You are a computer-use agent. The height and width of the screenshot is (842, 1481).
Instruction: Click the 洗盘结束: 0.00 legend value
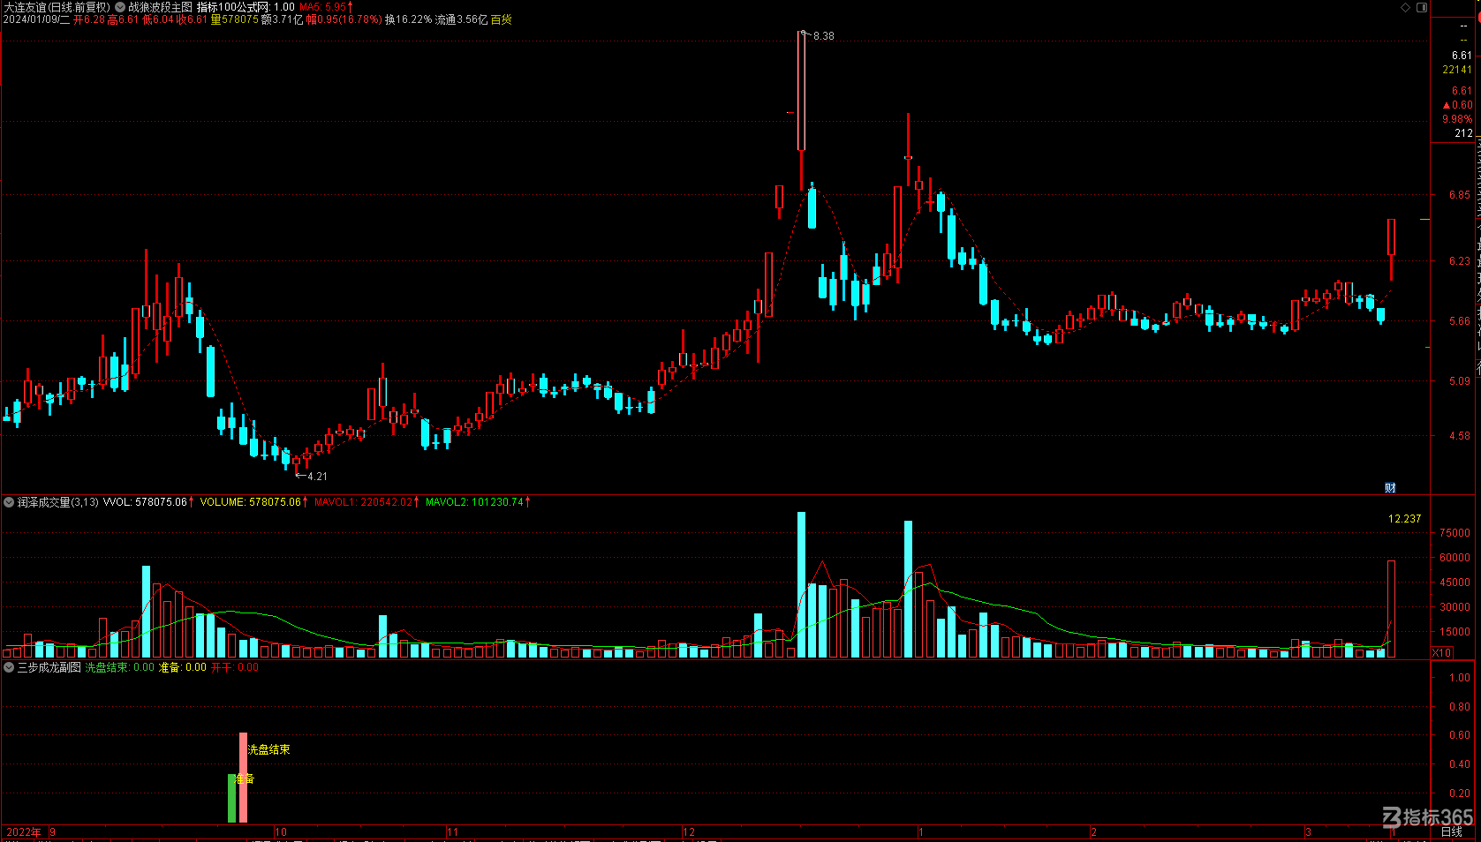[119, 667]
